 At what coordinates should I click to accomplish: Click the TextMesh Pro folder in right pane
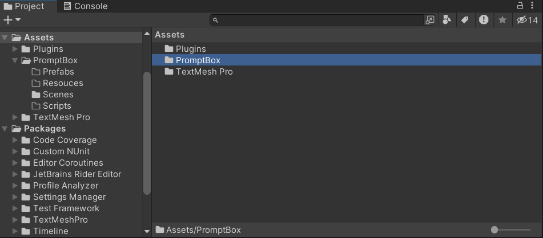pyautogui.click(x=204, y=72)
